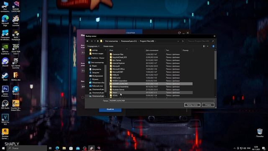Click the blue Выйти button in launcher
Viewport: 268px width, 151px height.
click(110, 109)
